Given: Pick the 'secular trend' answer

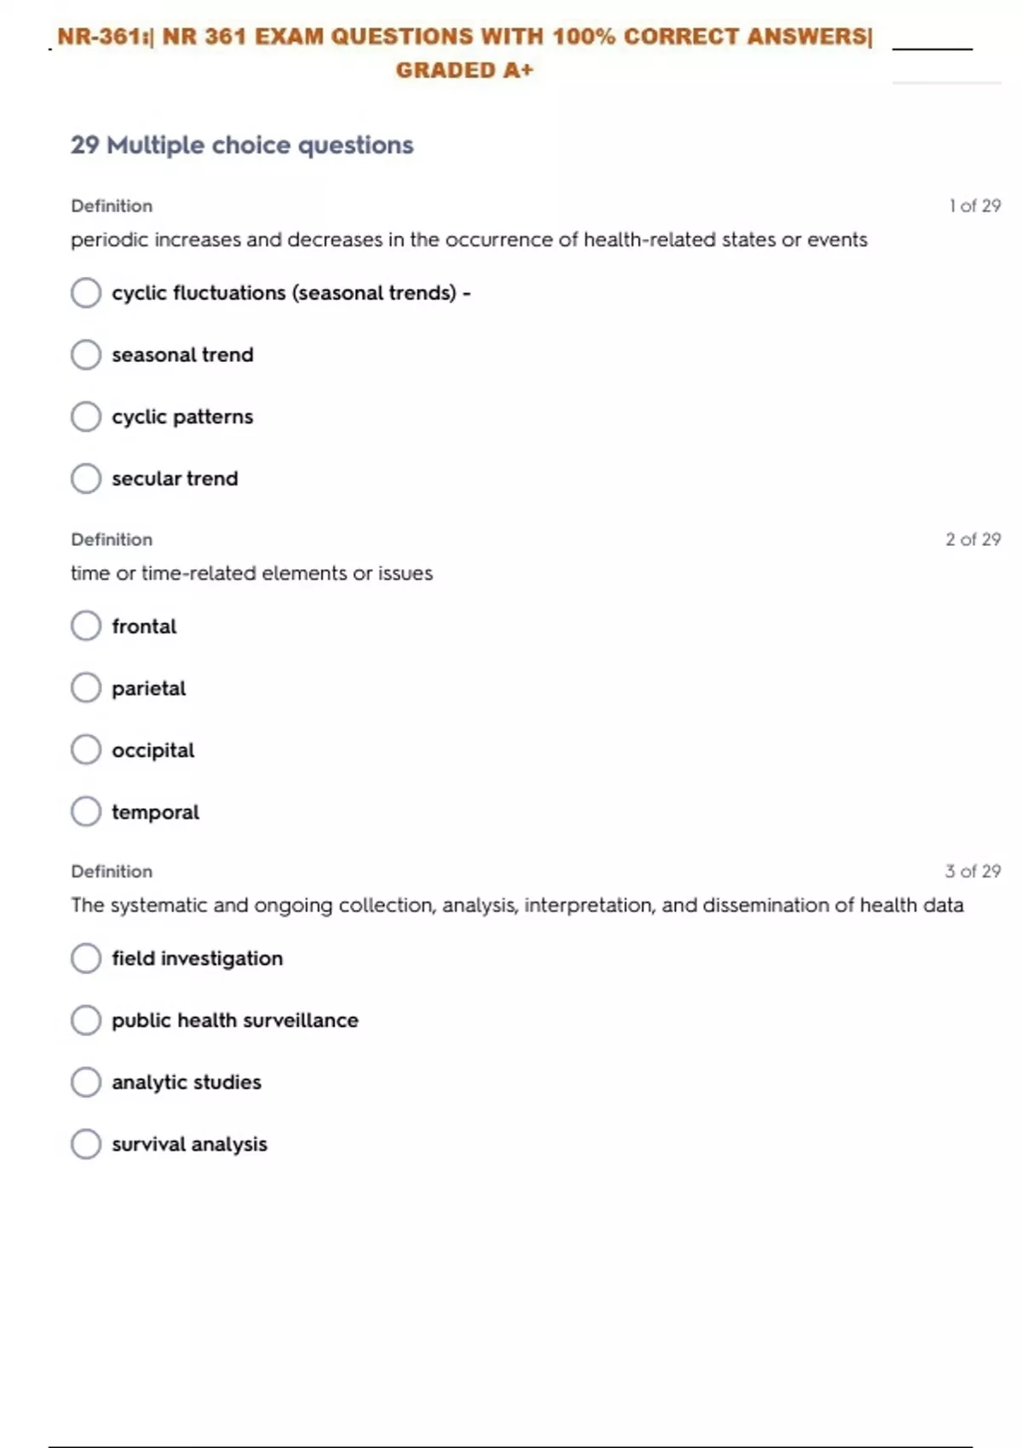Looking at the screenshot, I should pos(86,479).
